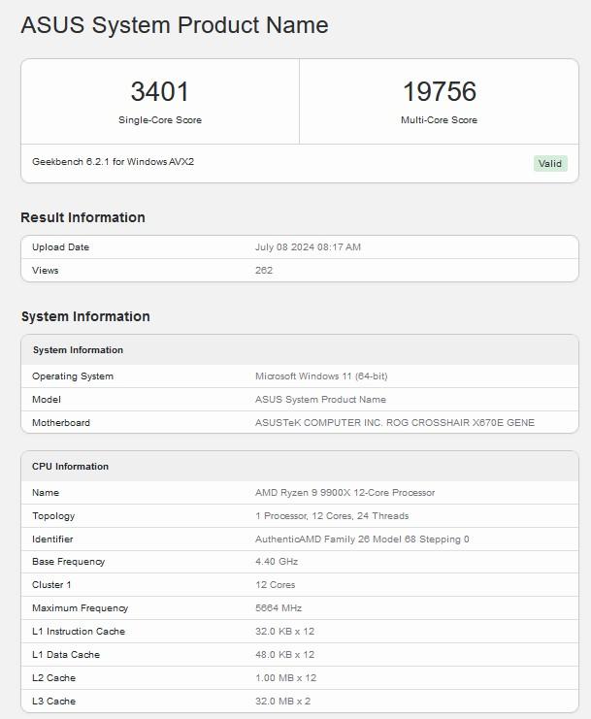Click the L2 Cache value 1.00 MB x 12

284,678
